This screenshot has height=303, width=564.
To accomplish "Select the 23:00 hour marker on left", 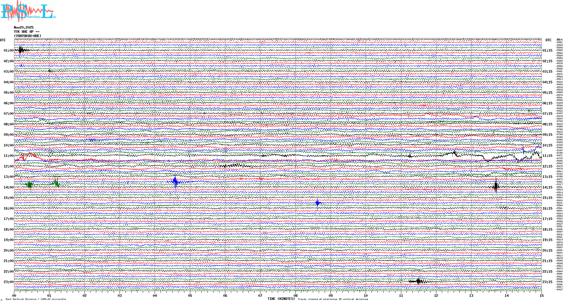I will pos(8,282).
